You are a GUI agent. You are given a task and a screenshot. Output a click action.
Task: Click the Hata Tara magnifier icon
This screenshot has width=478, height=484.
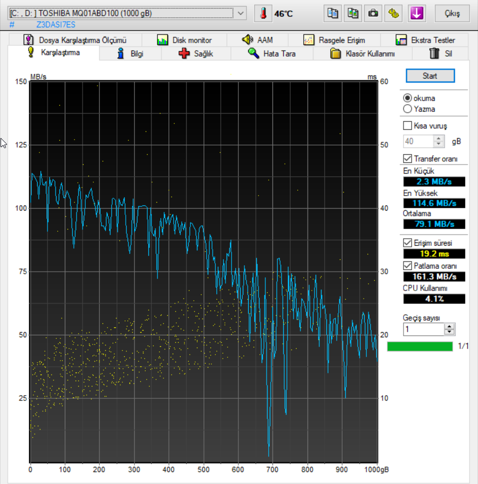click(254, 53)
